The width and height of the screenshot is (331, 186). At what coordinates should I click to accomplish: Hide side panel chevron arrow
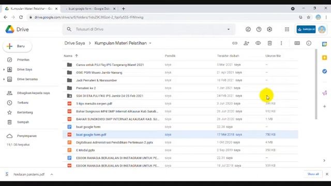pyautogui.click(x=324, y=161)
